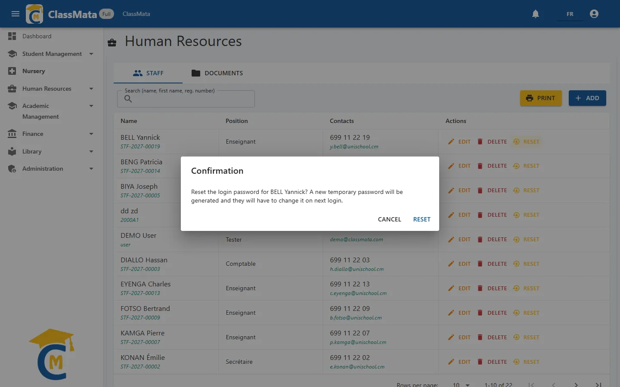Expand the Administration sidebar section
This screenshot has width=620, height=387.
(x=91, y=169)
